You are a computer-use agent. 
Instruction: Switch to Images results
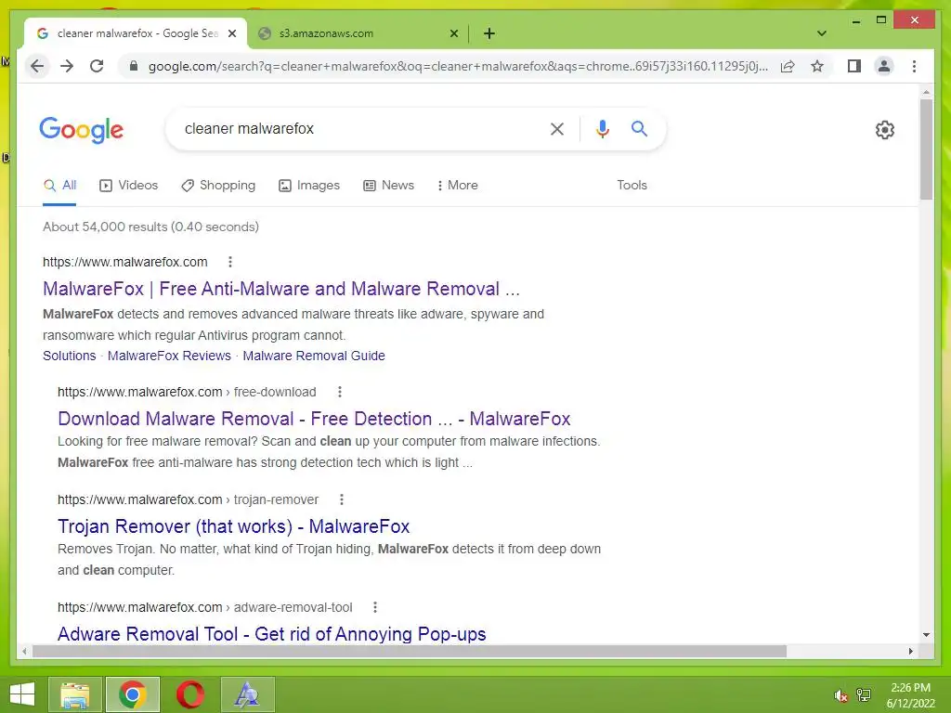coord(309,186)
